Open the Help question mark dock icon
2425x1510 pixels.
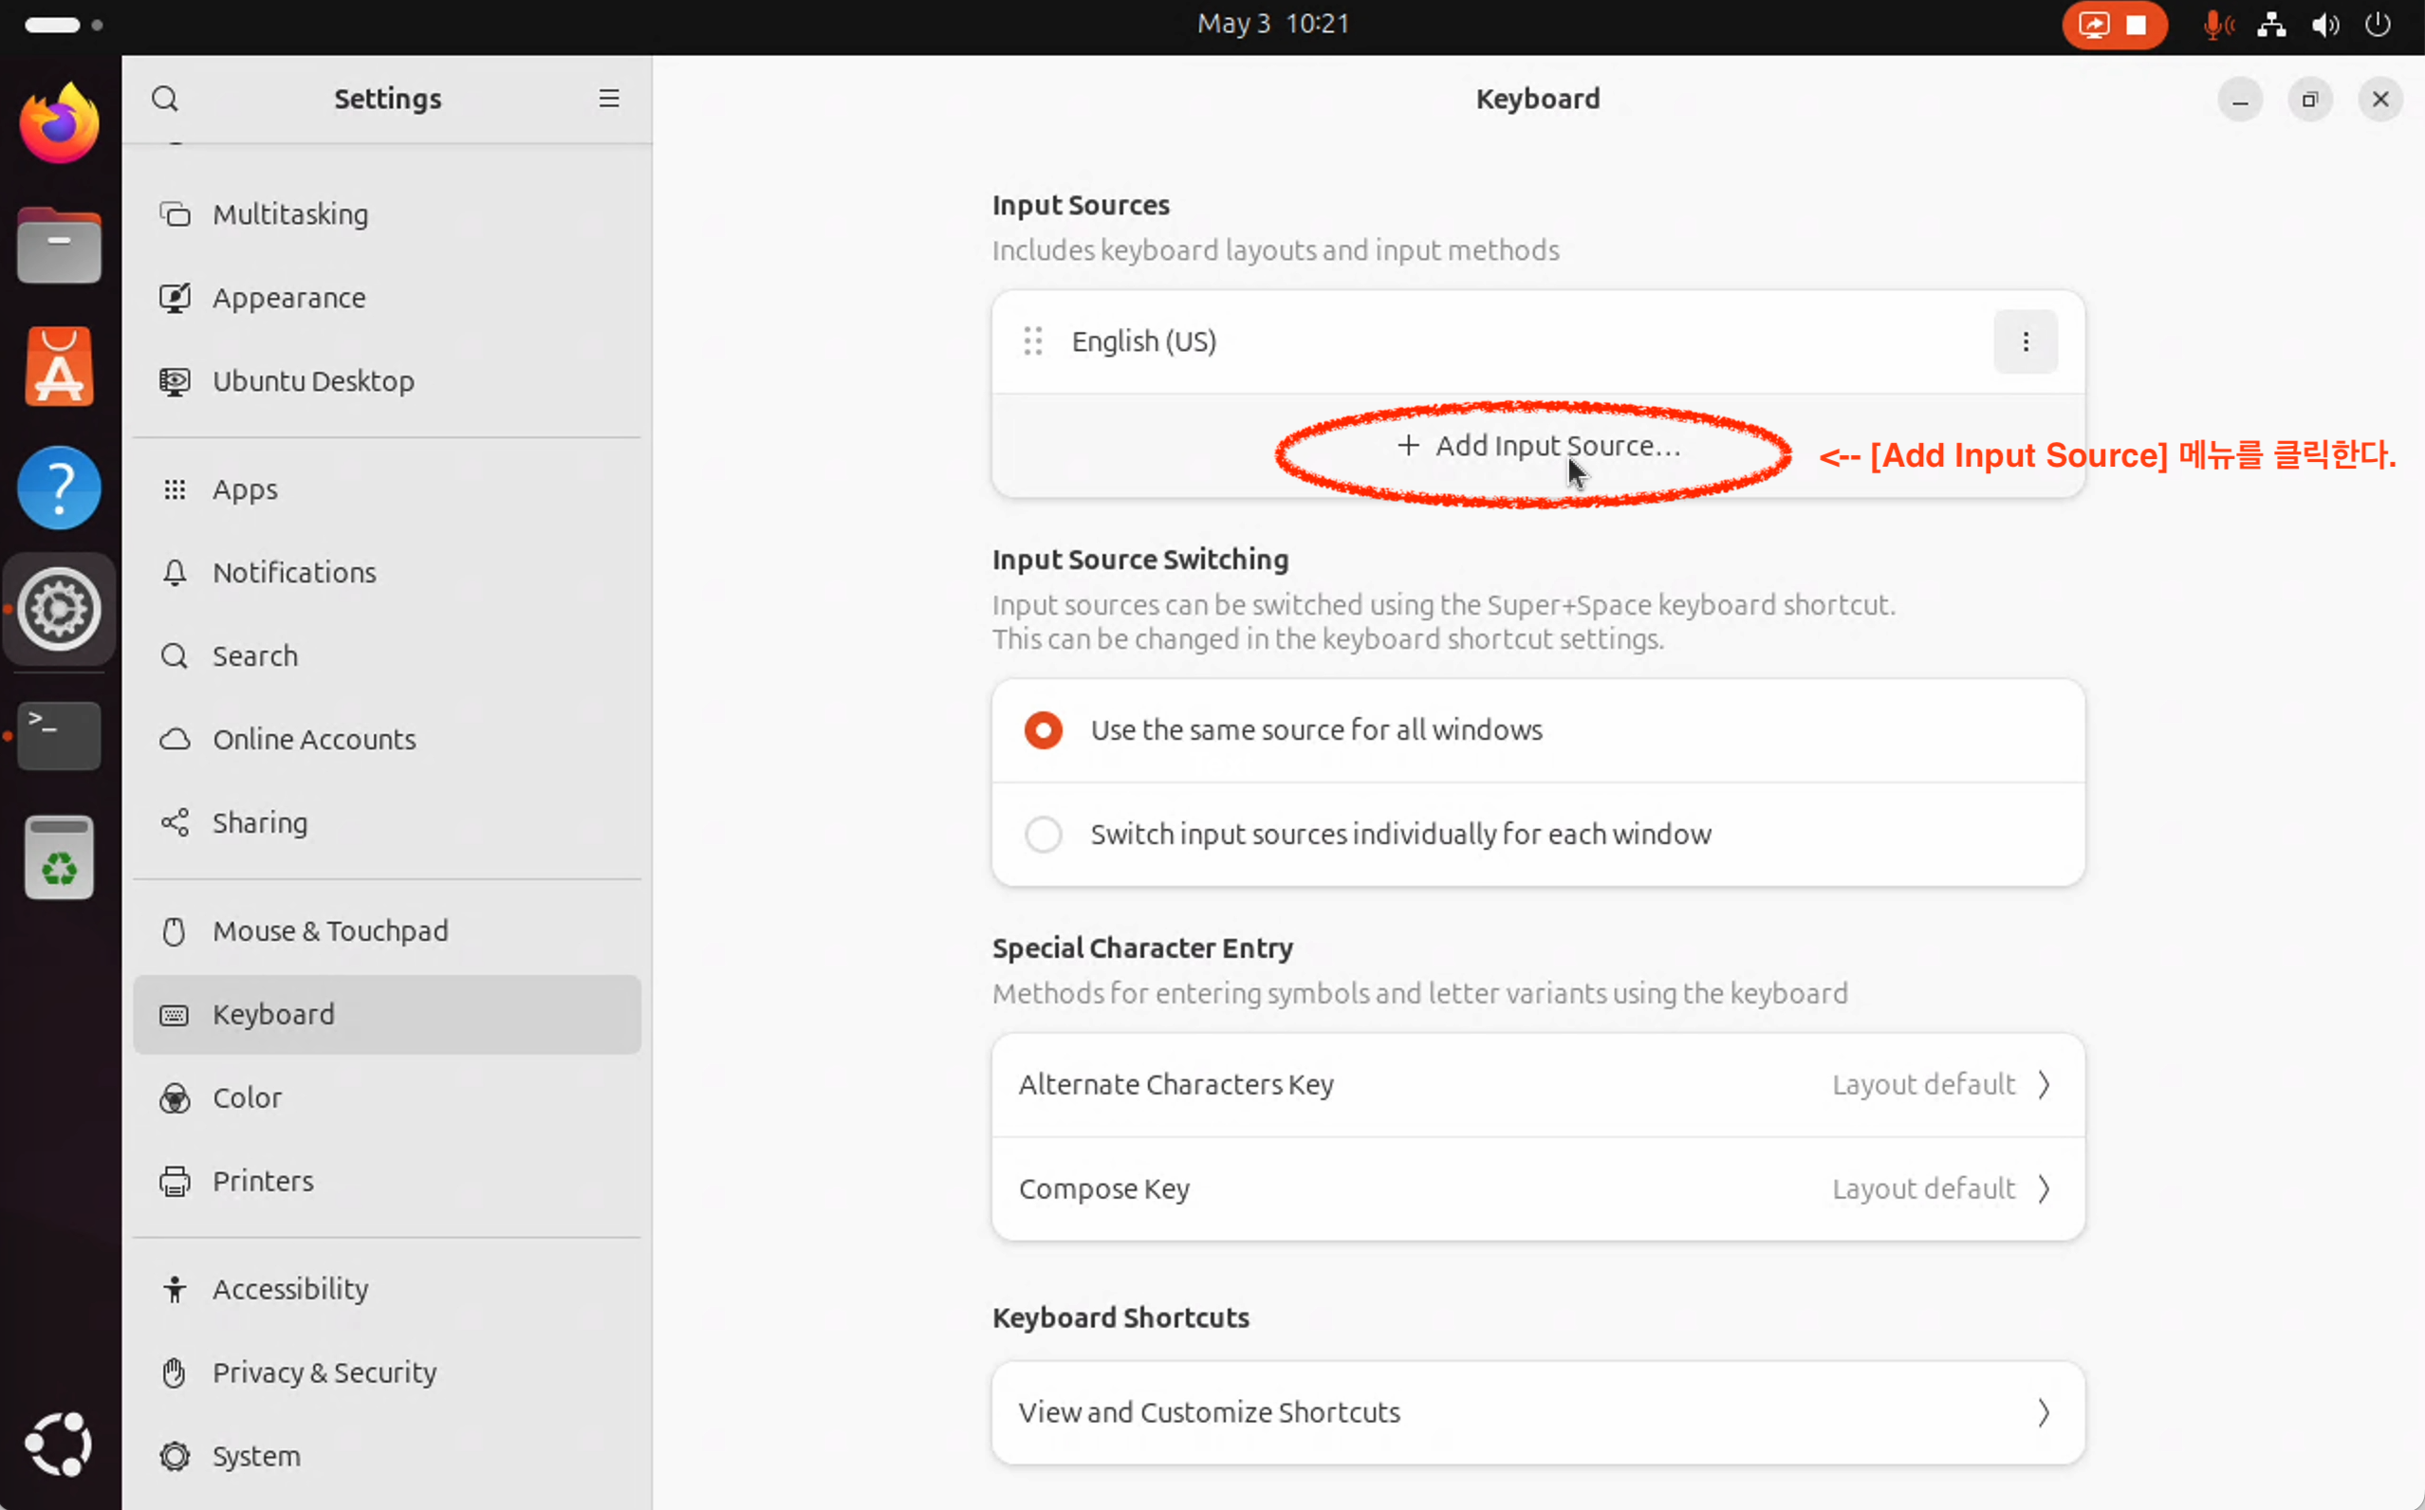[x=59, y=488]
